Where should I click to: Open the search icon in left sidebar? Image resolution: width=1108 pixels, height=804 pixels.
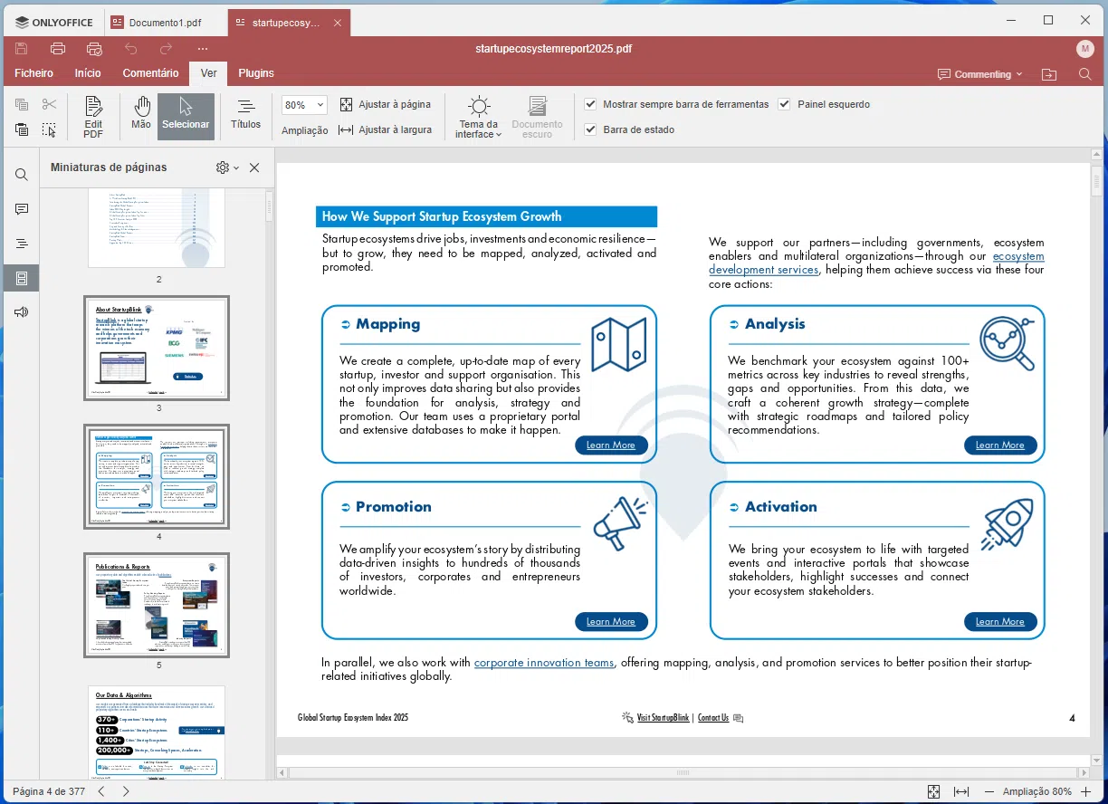(x=22, y=175)
